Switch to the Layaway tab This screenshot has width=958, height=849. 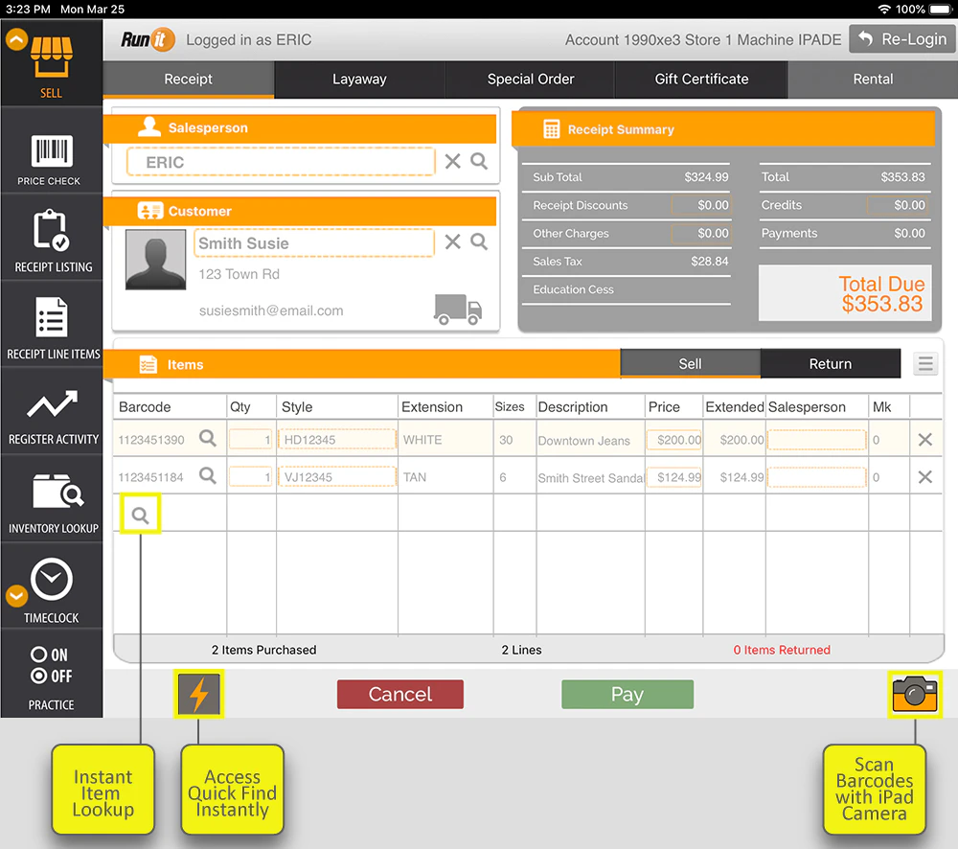(359, 79)
